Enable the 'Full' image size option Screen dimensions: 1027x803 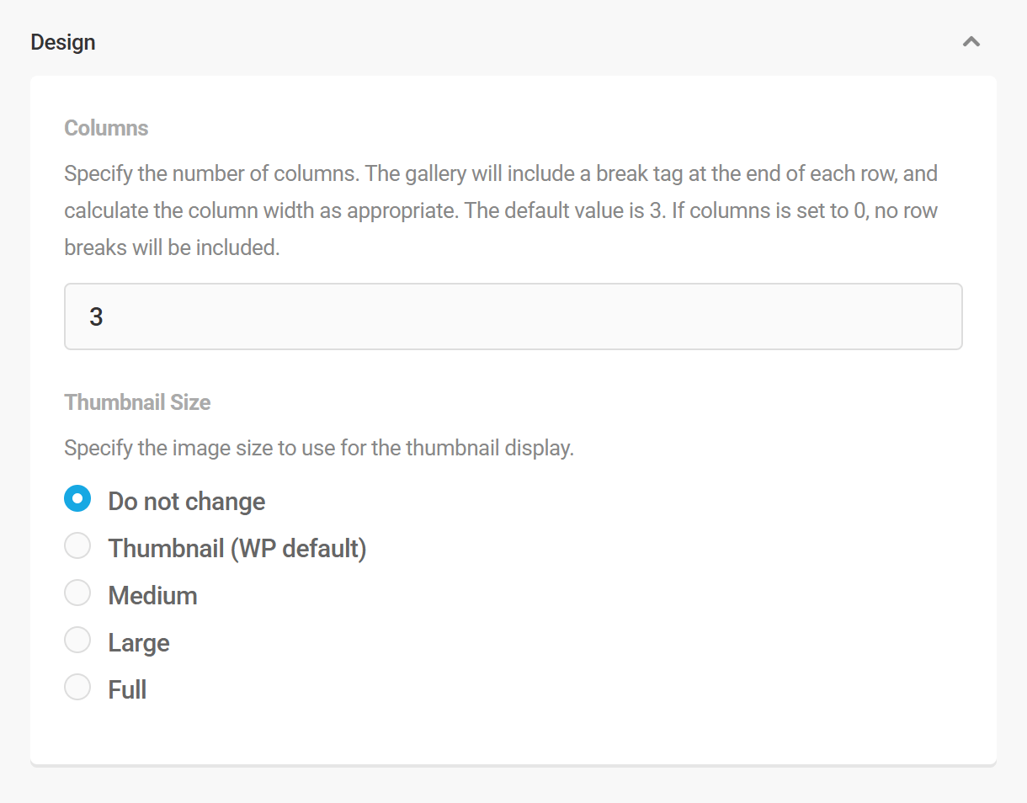point(77,687)
